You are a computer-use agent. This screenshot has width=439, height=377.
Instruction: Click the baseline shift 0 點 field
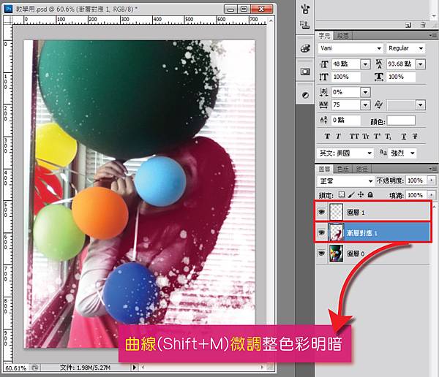click(346, 121)
